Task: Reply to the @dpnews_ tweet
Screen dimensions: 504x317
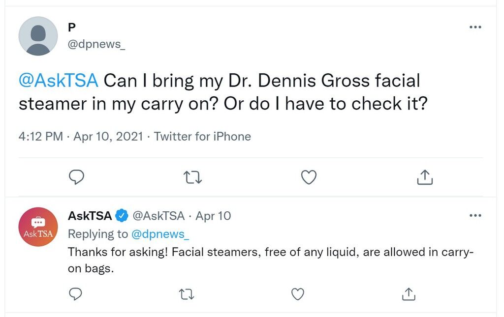Action: click(x=76, y=177)
